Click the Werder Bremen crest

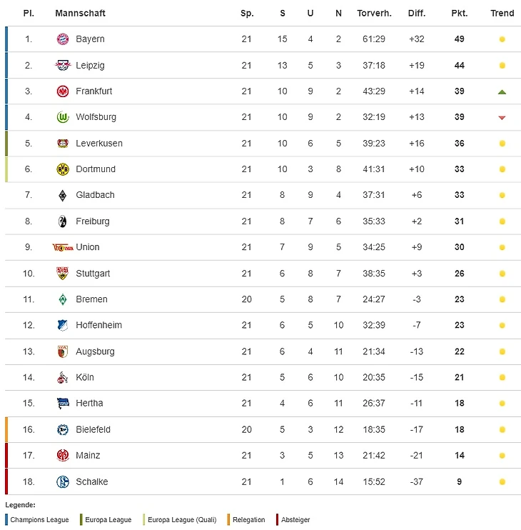pos(63,299)
